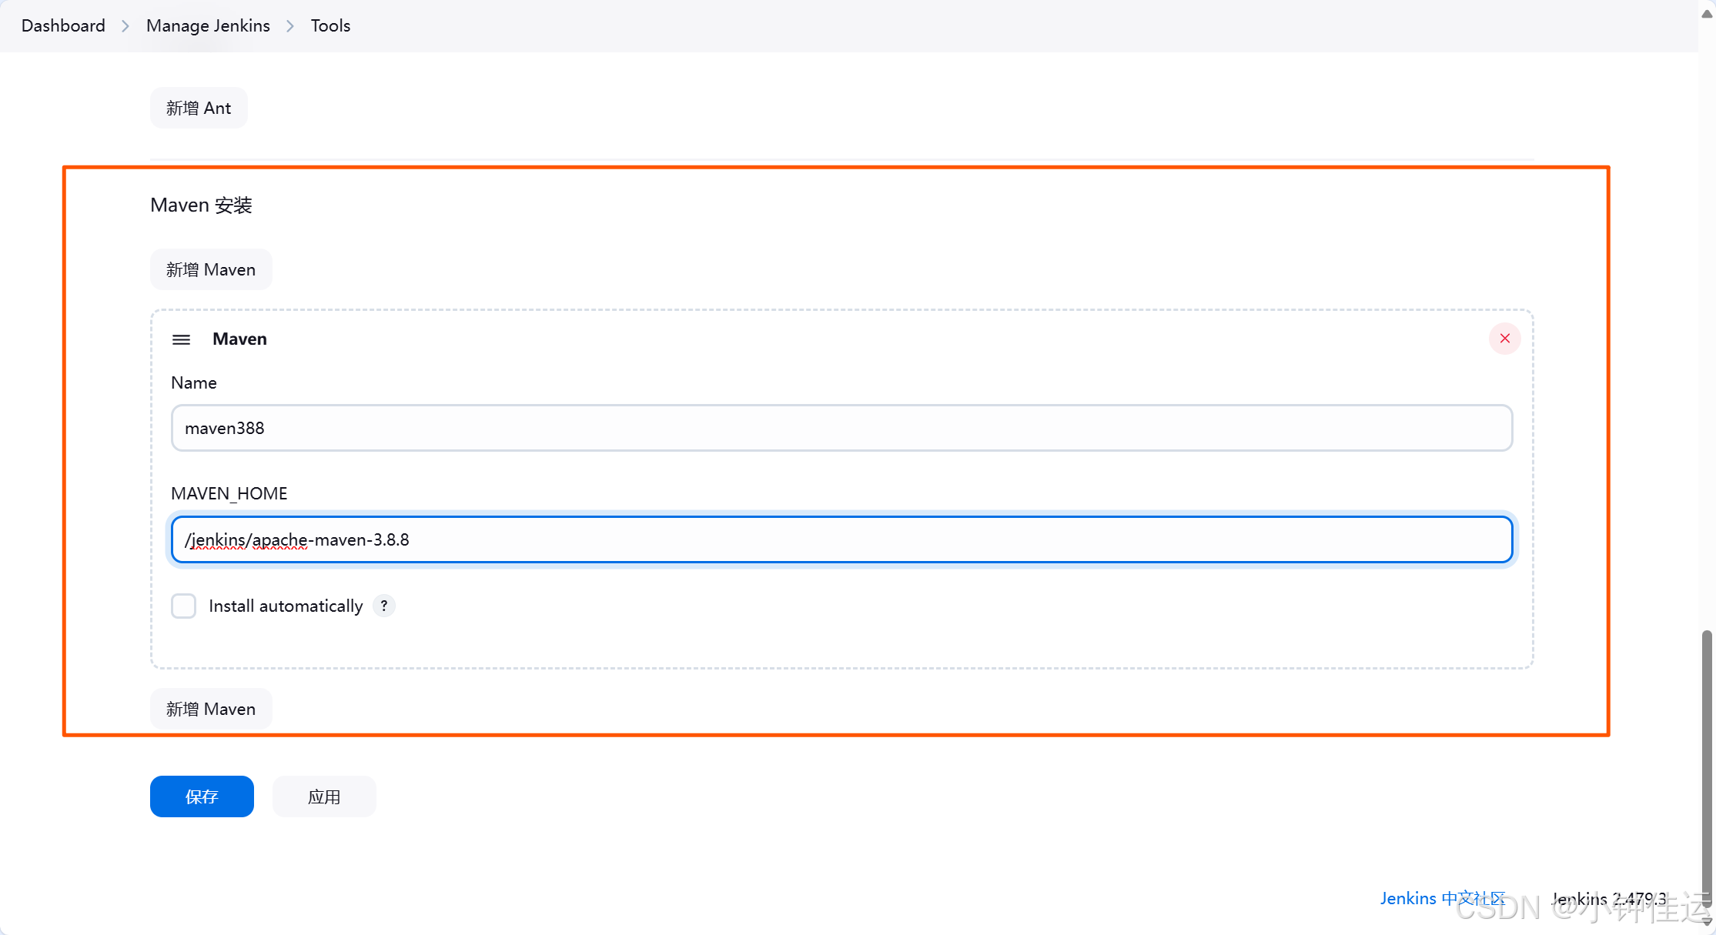
Task: Click the chevron after Manage Jenkins breadcrumb
Action: click(x=290, y=26)
